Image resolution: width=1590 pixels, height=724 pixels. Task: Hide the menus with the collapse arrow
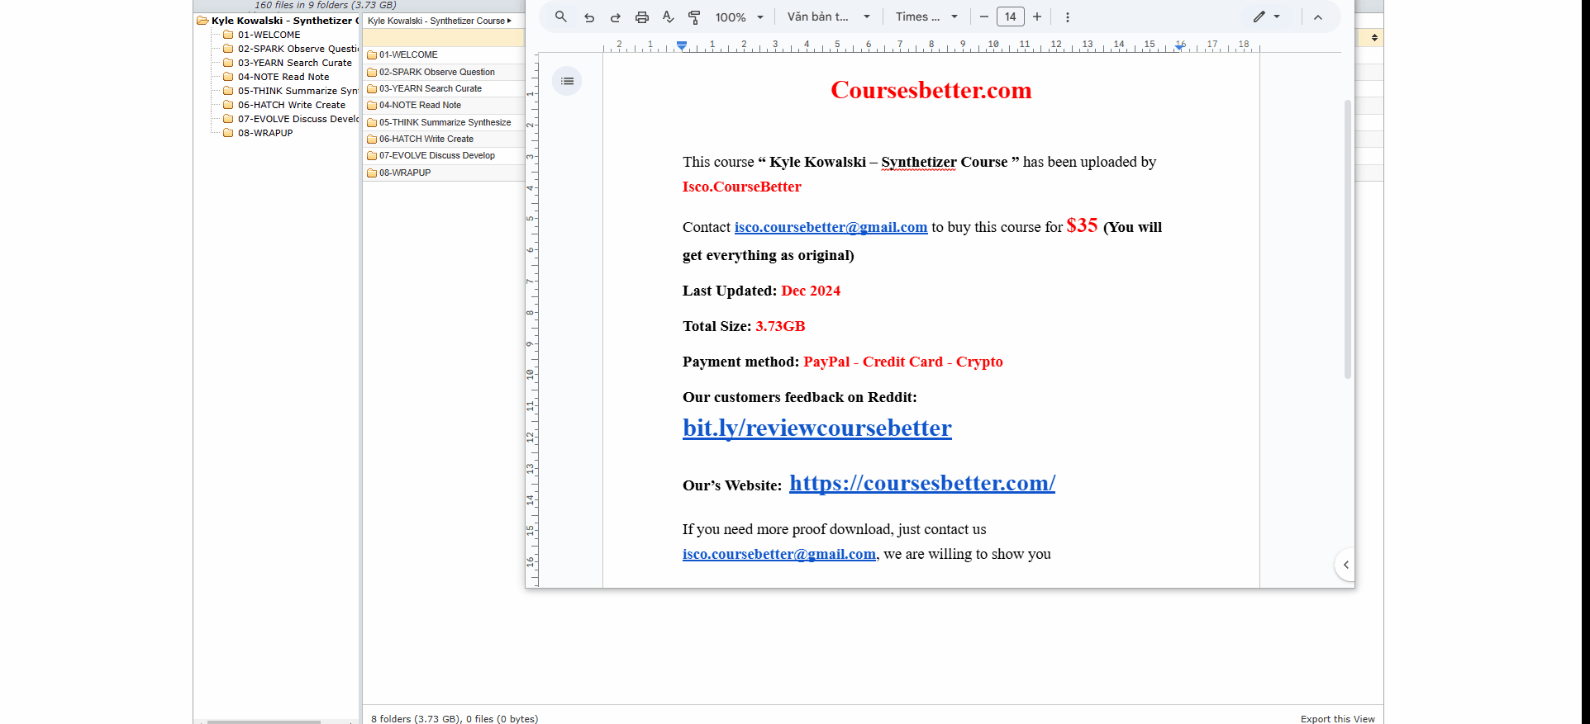point(1318,17)
